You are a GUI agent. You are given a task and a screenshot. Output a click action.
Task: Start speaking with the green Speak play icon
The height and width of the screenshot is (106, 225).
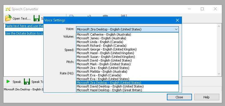8,81
